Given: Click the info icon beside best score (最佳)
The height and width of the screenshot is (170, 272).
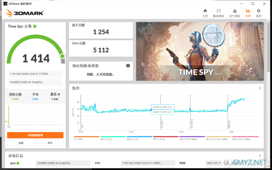Looking at the screenshot, I should (59, 94).
